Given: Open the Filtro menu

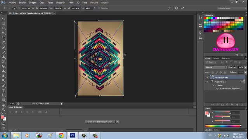Looking at the screenshot, I should 71,3.
